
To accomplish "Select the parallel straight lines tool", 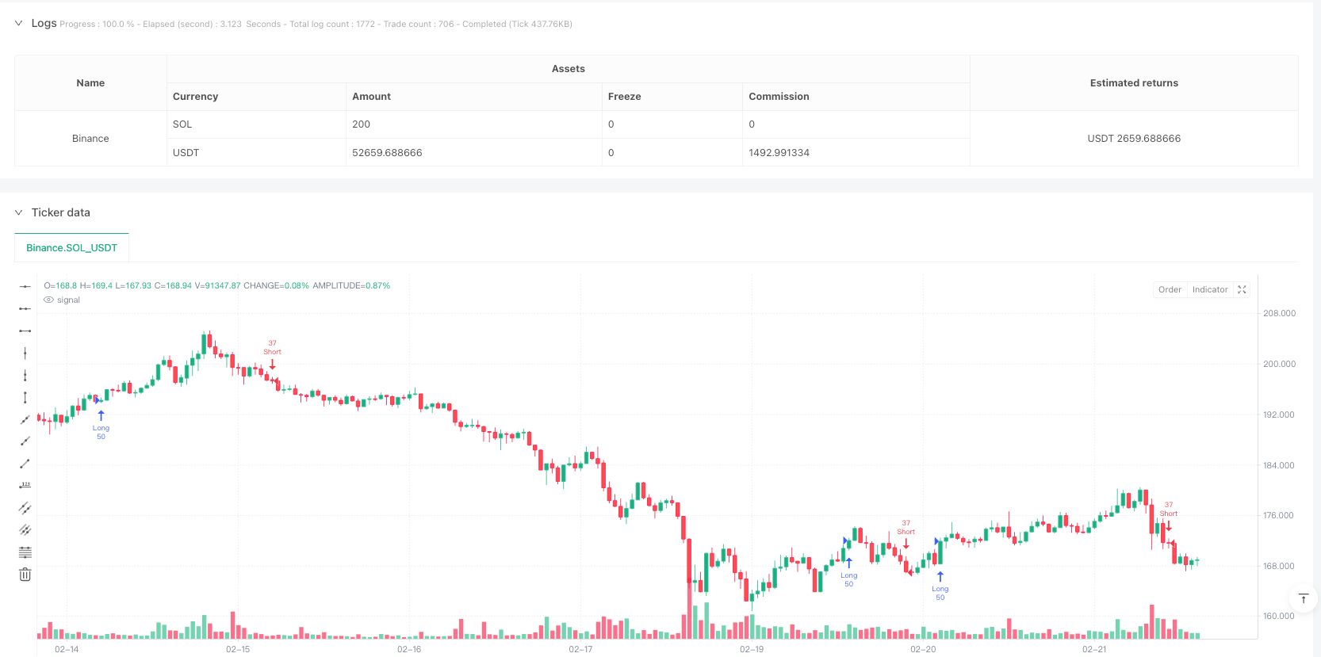I will [x=25, y=508].
